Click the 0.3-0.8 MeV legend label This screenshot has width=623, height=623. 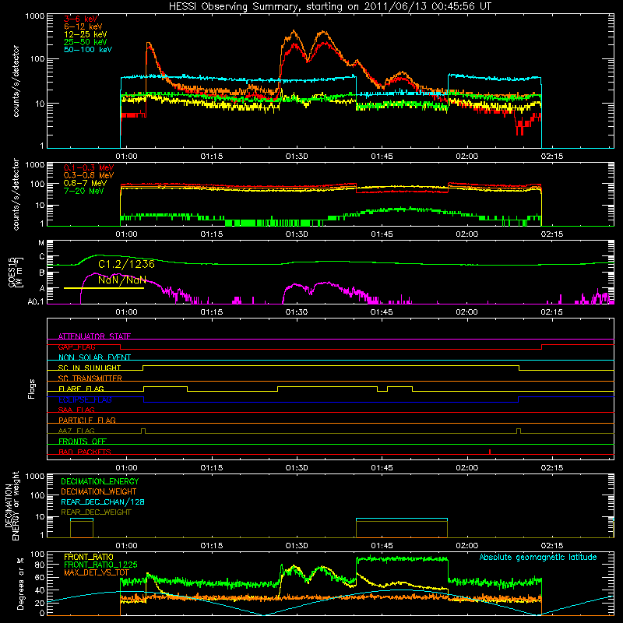[x=89, y=175]
